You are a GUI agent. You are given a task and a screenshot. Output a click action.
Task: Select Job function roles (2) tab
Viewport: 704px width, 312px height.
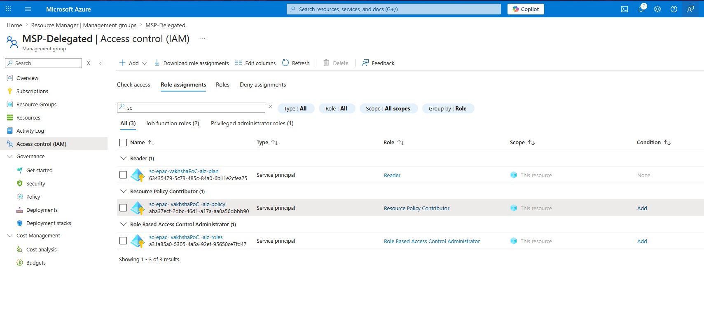point(172,123)
